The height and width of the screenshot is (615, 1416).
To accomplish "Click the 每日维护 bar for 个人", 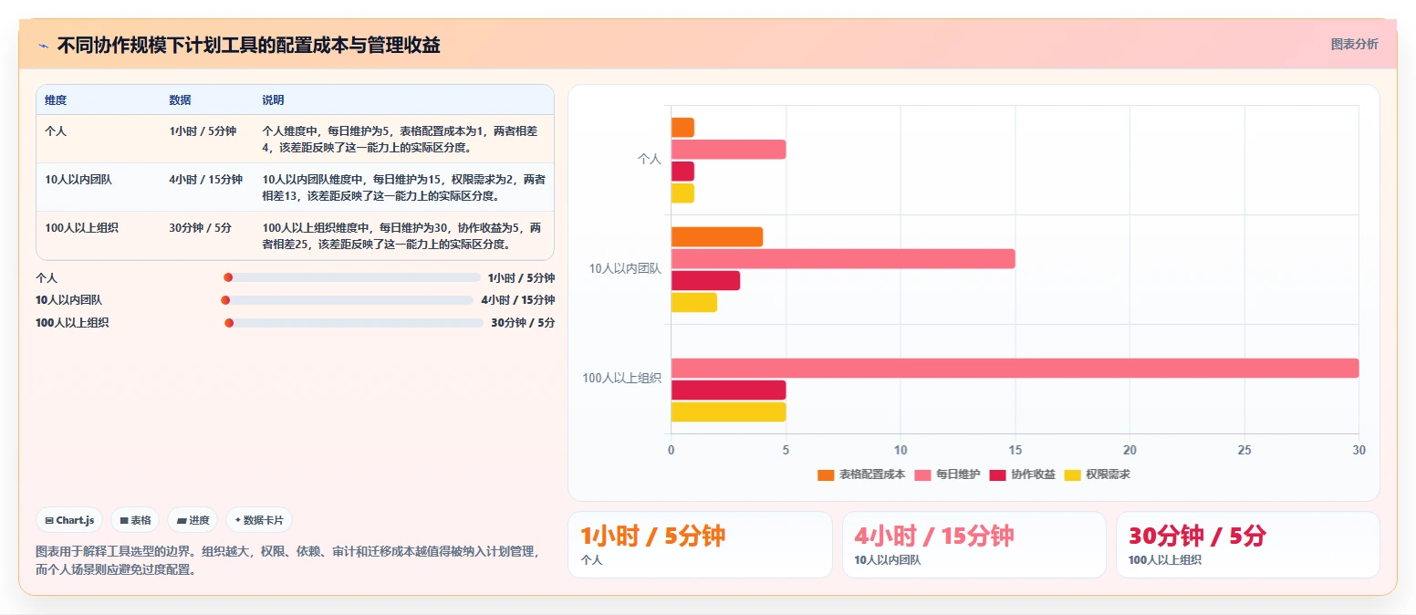I will [x=728, y=149].
